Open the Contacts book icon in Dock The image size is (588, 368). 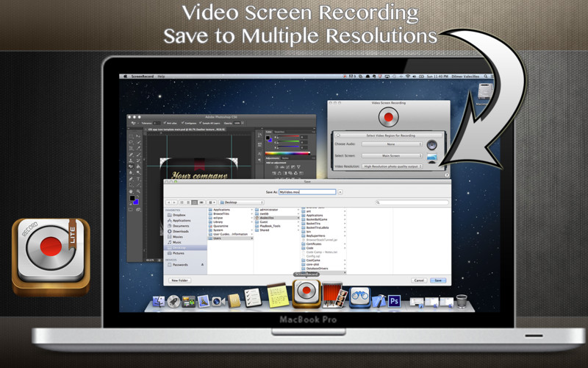click(x=234, y=301)
